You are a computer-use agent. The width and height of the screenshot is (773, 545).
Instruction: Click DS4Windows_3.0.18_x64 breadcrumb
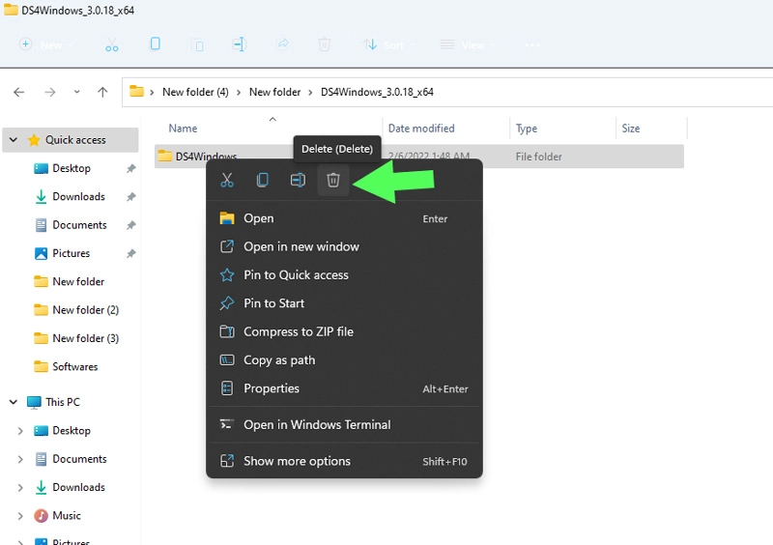coord(377,92)
